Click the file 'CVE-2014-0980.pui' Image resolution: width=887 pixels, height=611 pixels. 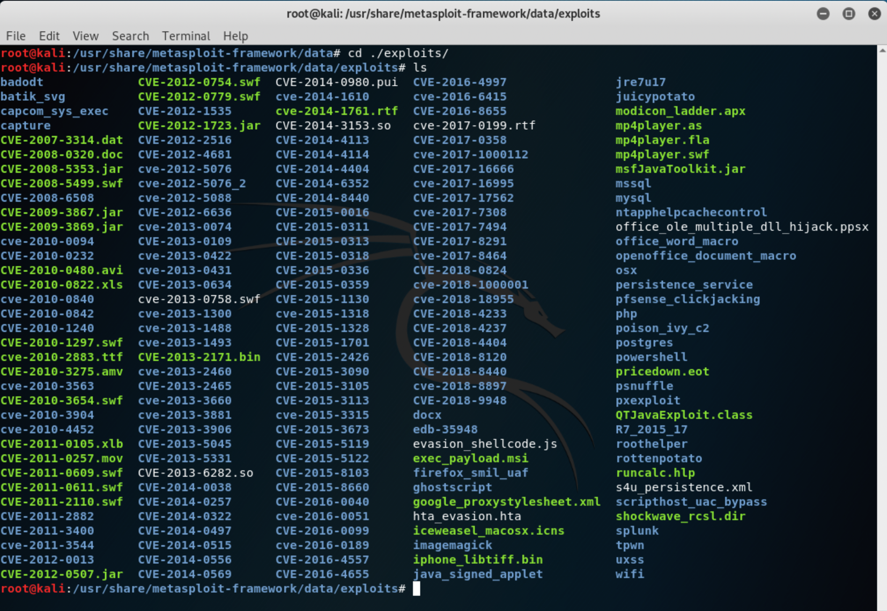(x=337, y=82)
